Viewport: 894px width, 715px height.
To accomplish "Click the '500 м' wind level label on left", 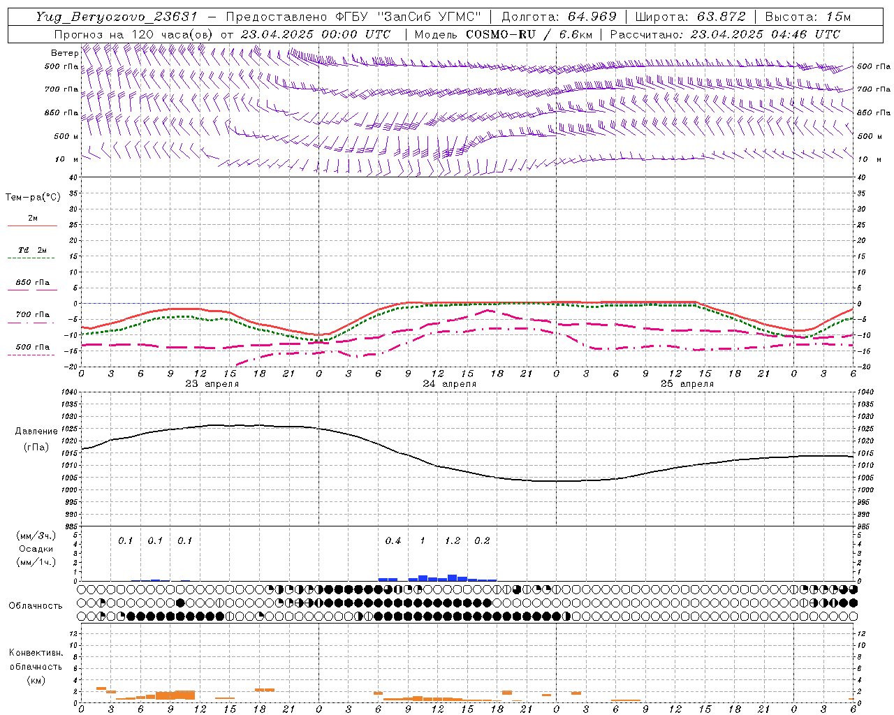I will pyautogui.click(x=66, y=136).
